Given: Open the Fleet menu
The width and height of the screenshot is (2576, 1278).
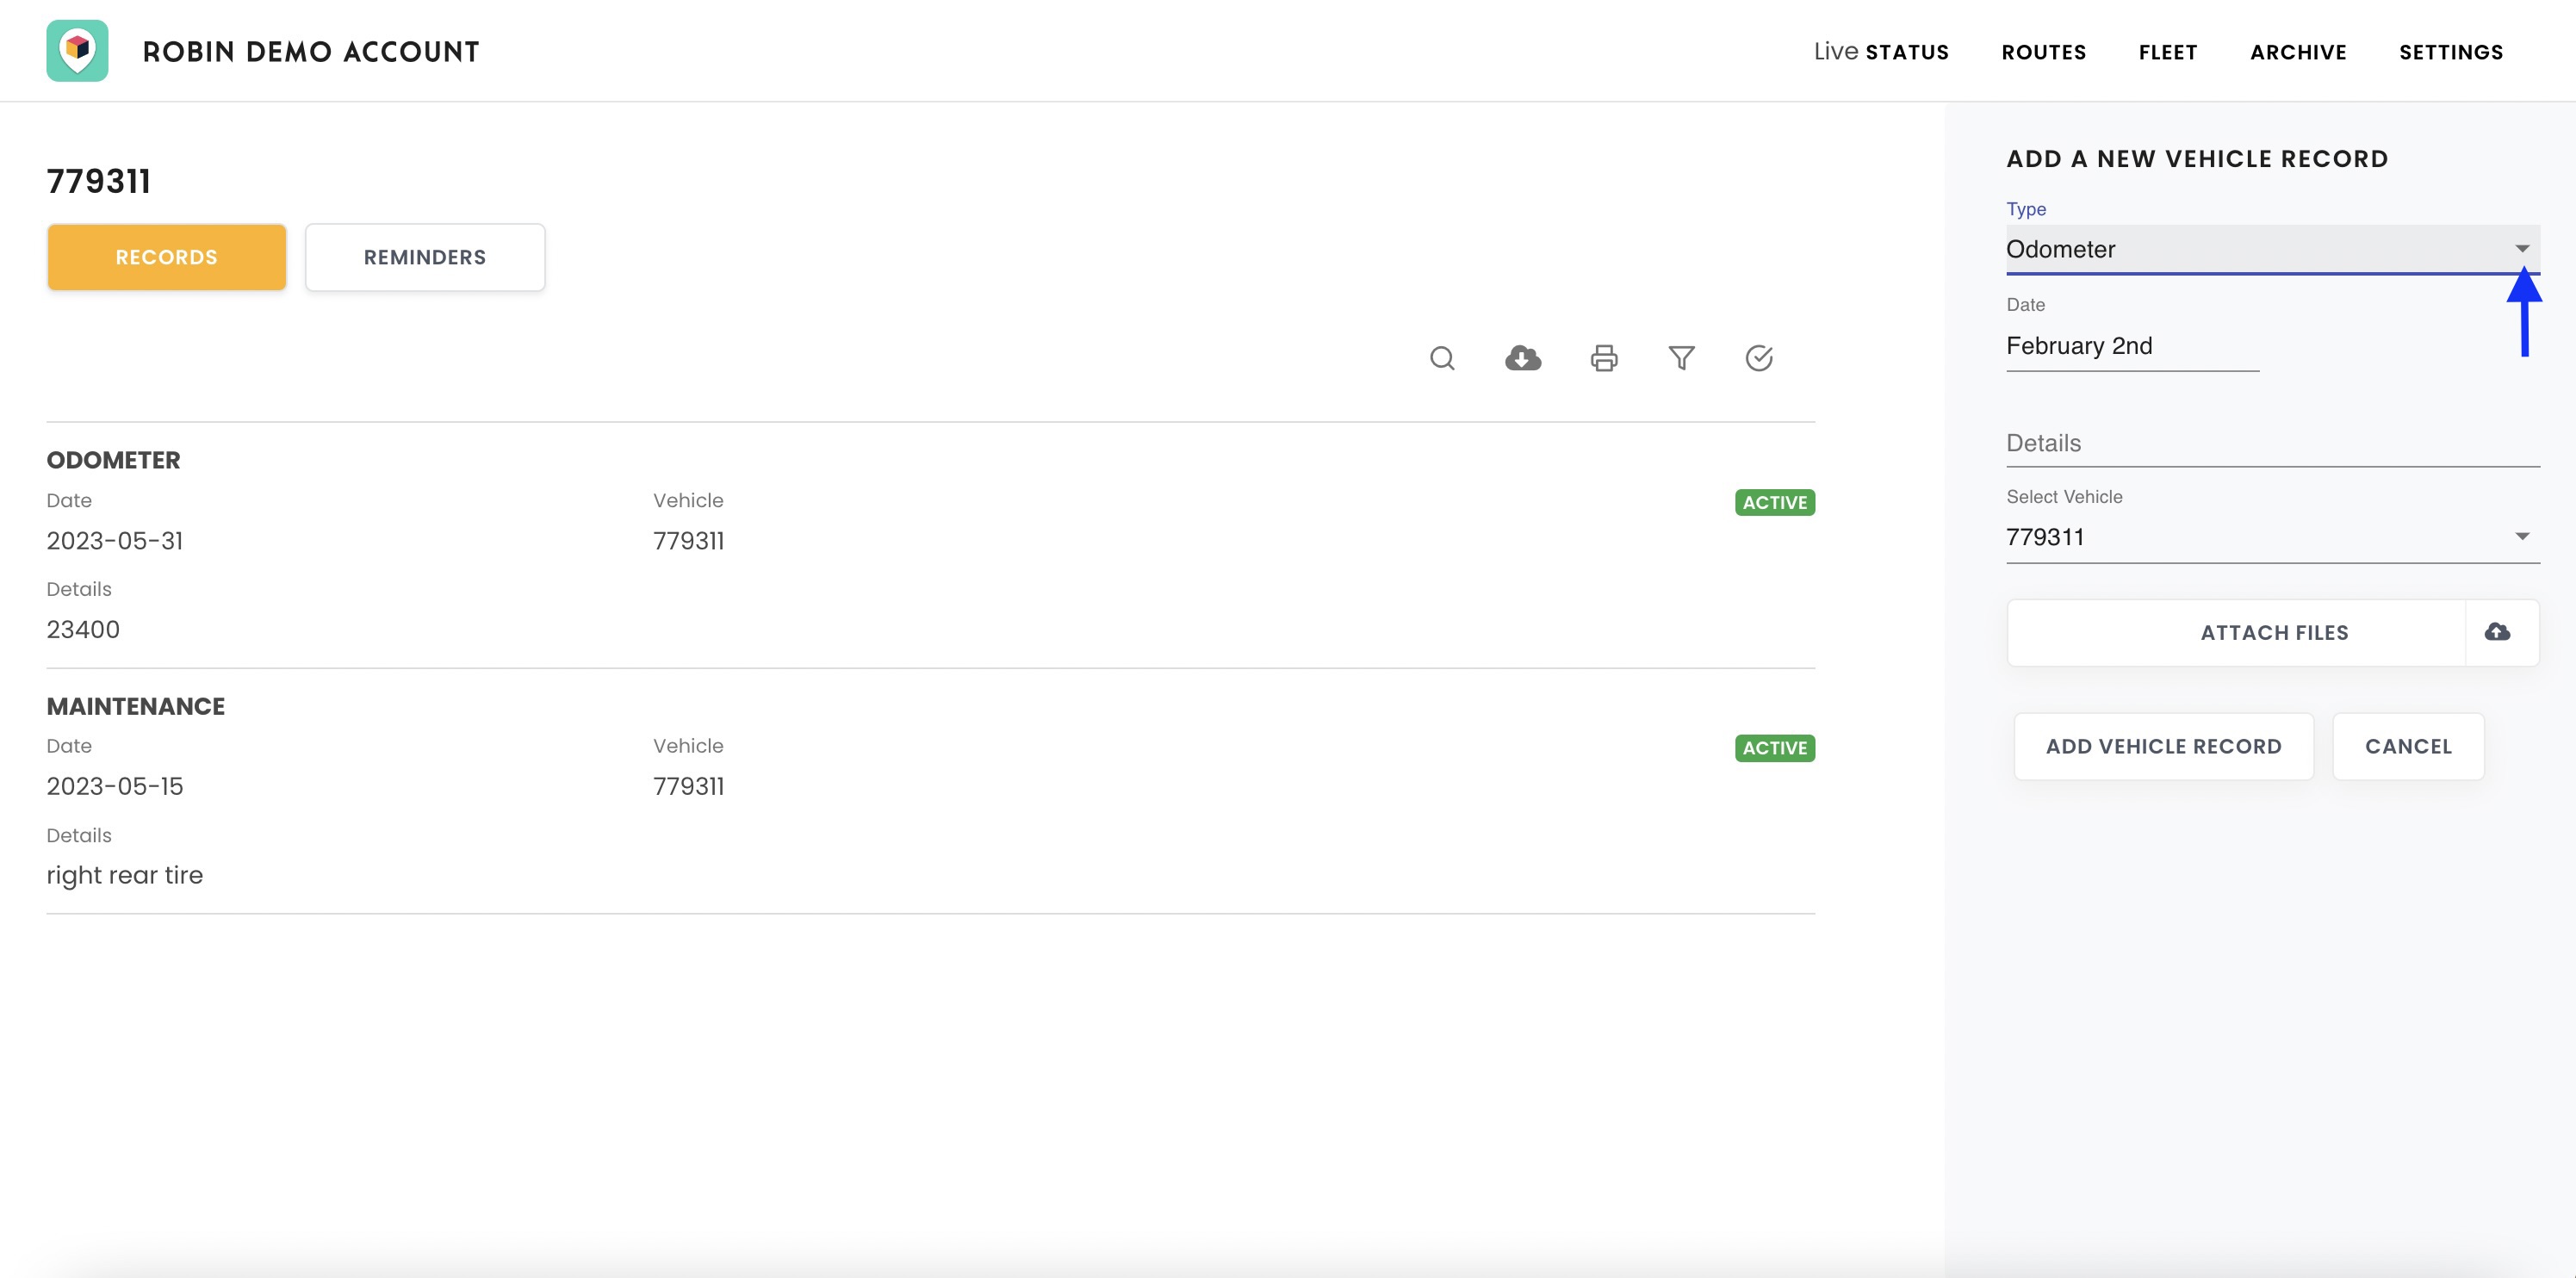Looking at the screenshot, I should coord(2167,52).
